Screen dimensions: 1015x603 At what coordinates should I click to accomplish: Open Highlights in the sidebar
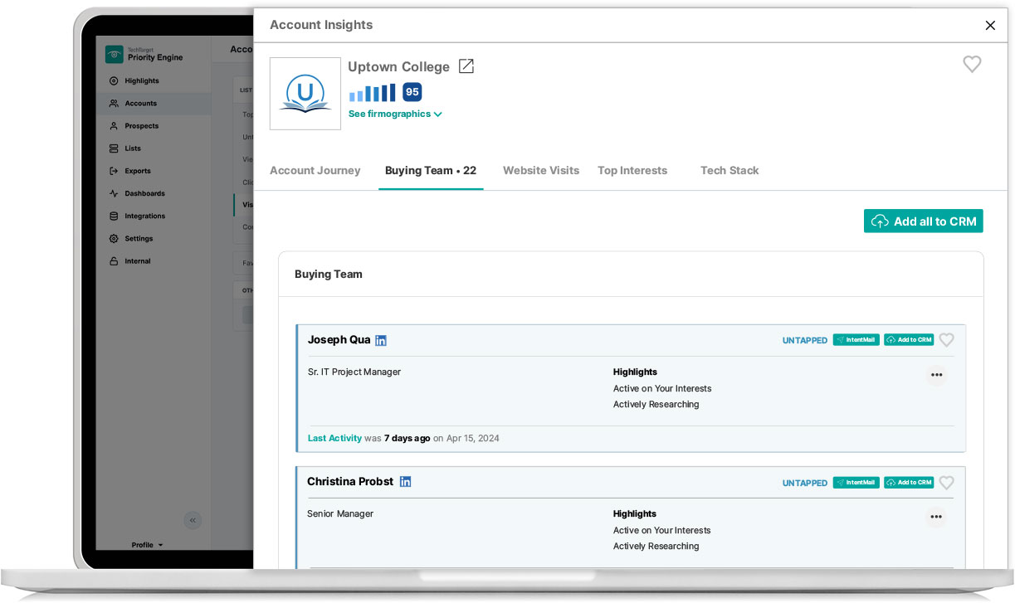coord(141,81)
